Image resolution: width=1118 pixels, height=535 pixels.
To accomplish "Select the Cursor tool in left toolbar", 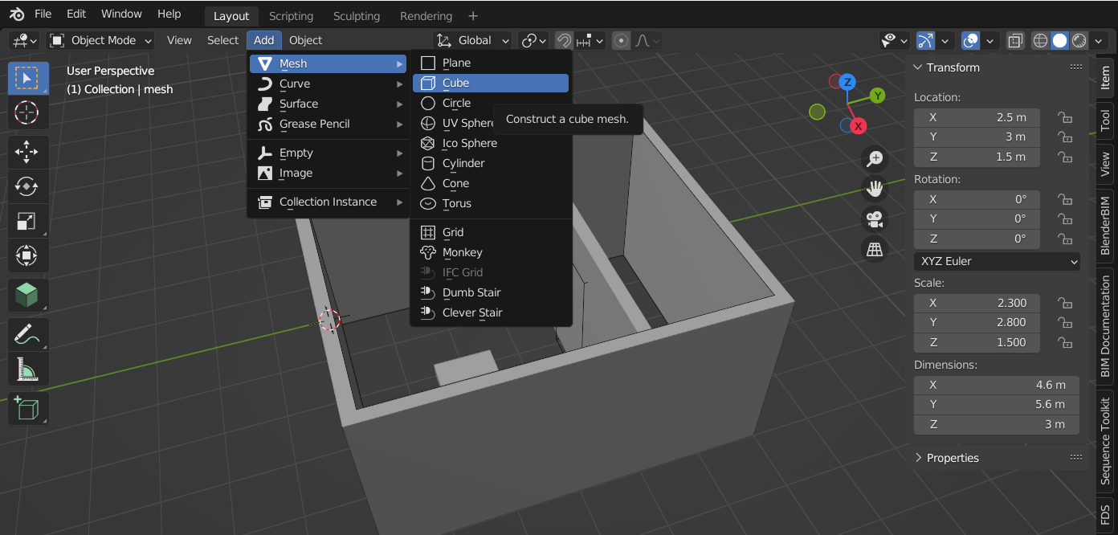I will click(27, 112).
